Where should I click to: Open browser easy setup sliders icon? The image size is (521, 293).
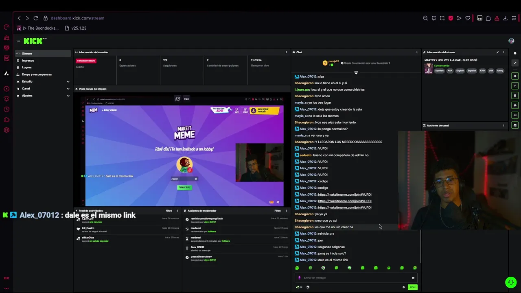pos(514,18)
